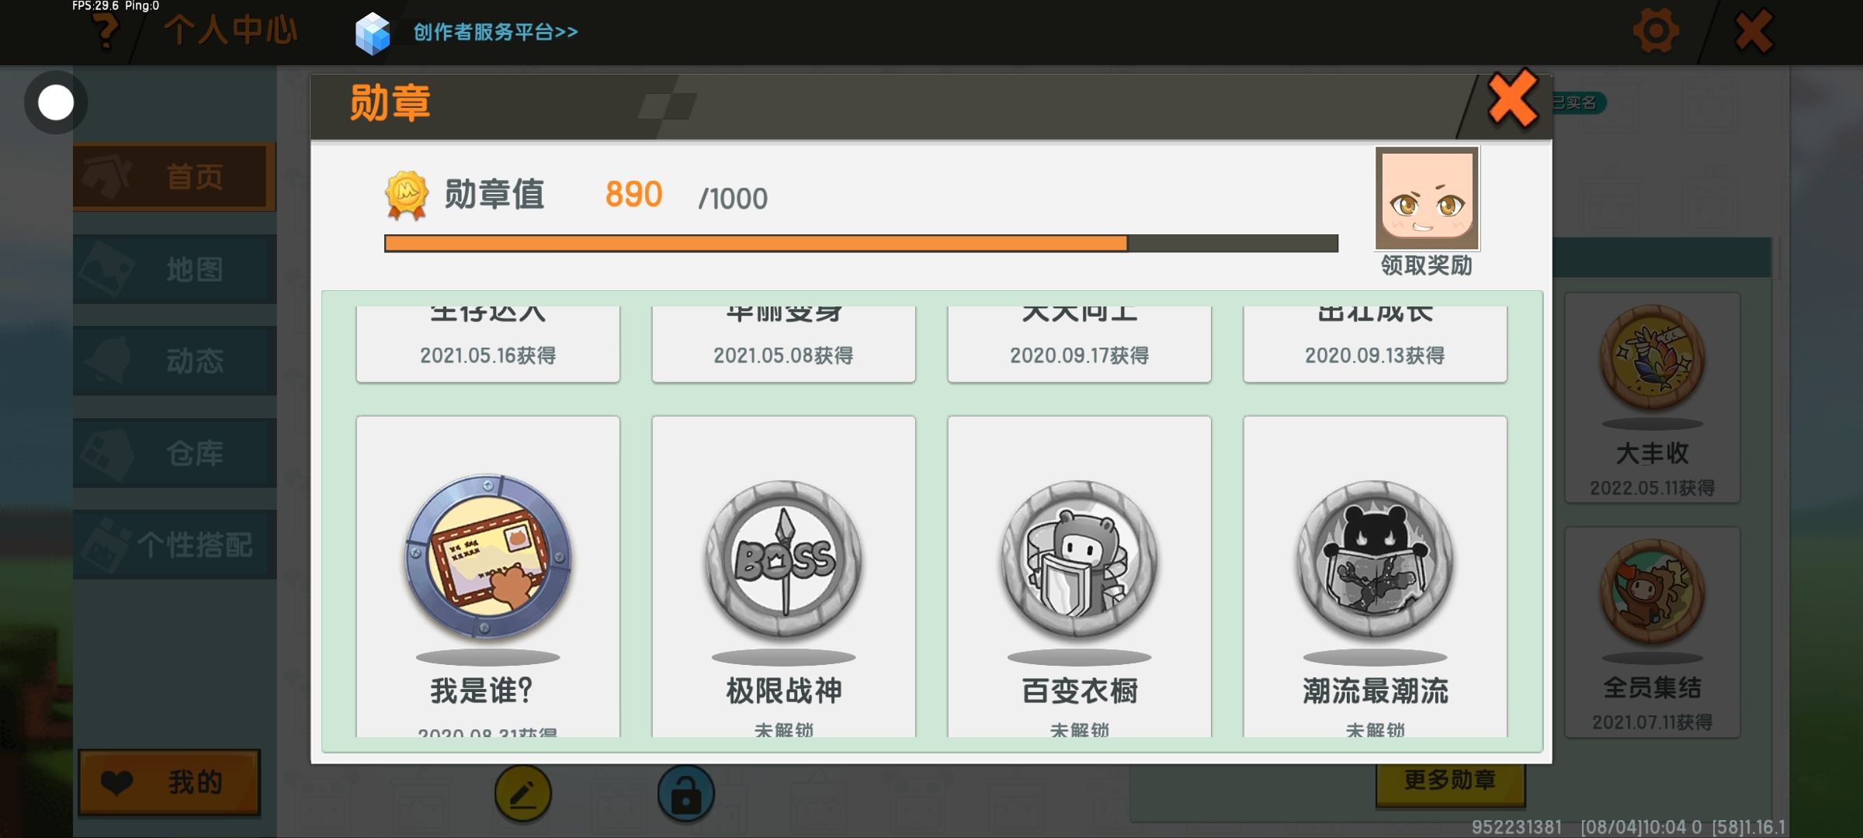Click the orange question mark help icon
The height and width of the screenshot is (838, 1863).
pyautogui.click(x=106, y=31)
